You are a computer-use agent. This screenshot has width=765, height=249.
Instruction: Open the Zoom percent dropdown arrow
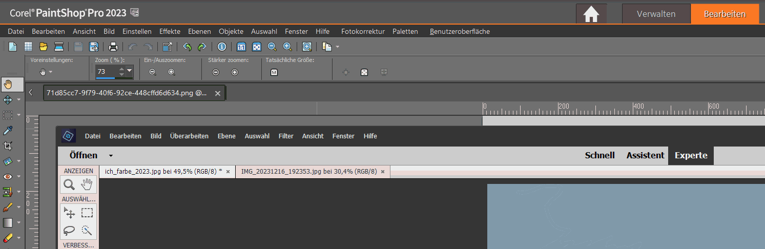point(130,71)
